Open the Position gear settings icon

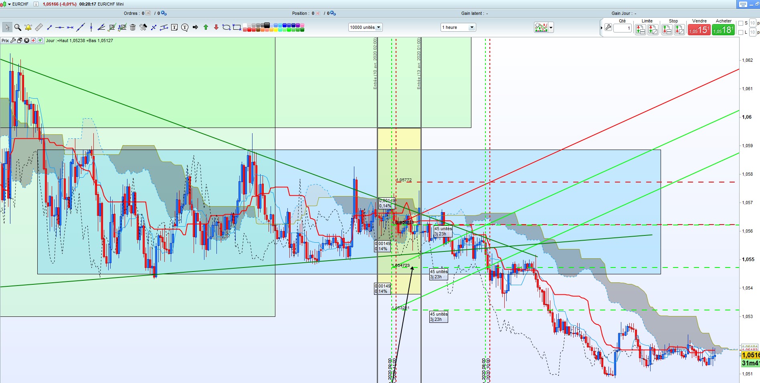click(x=333, y=13)
